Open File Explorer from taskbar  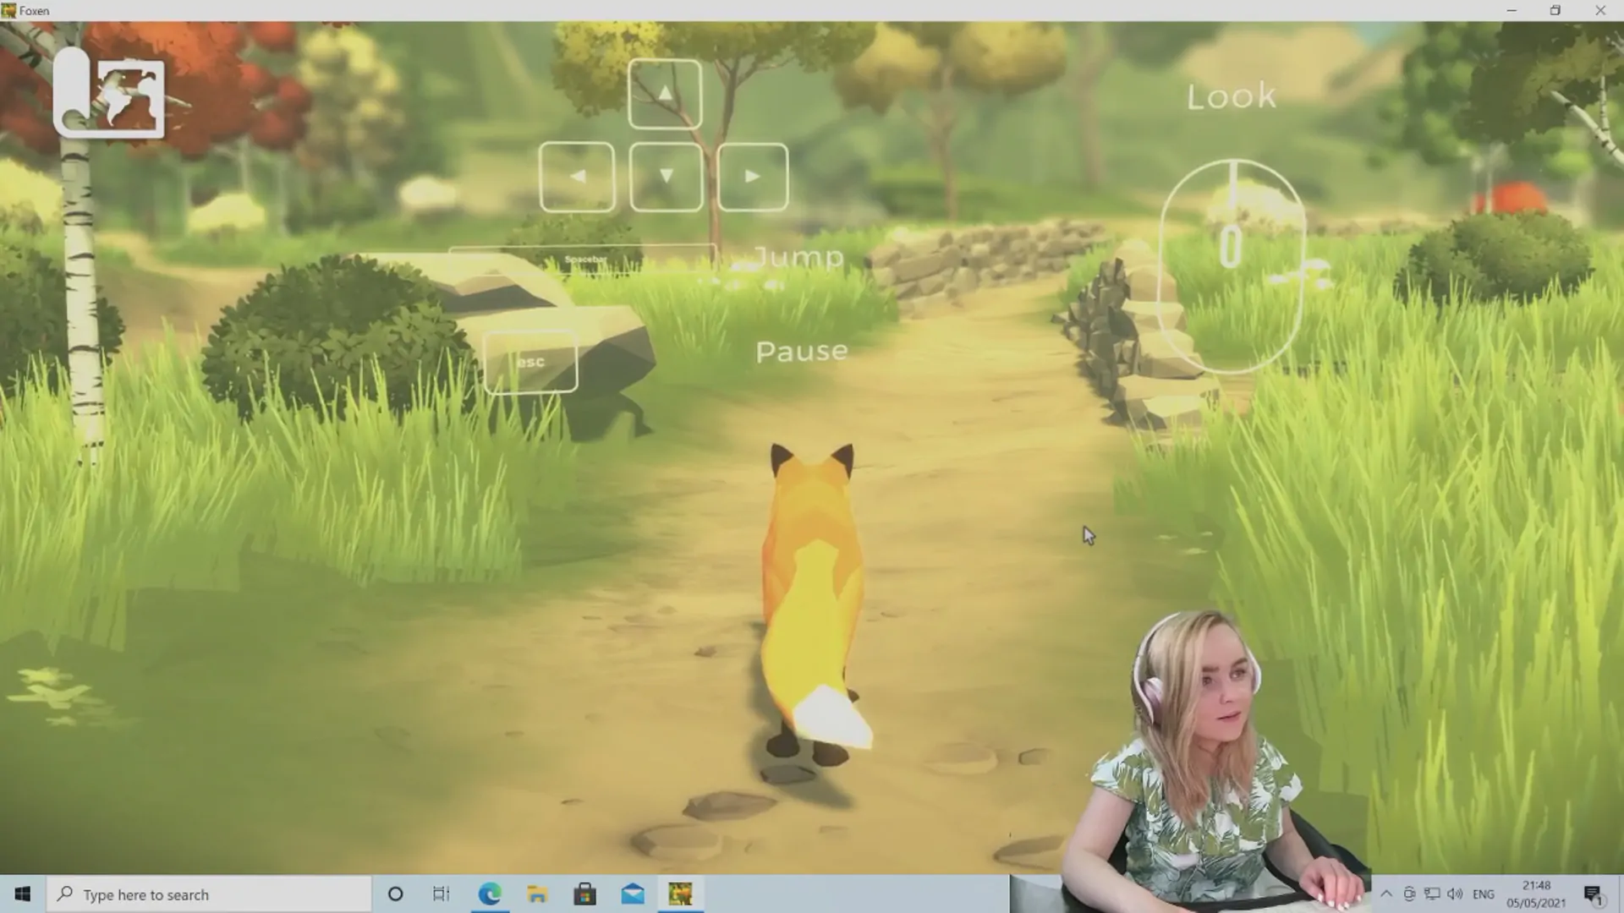(537, 894)
